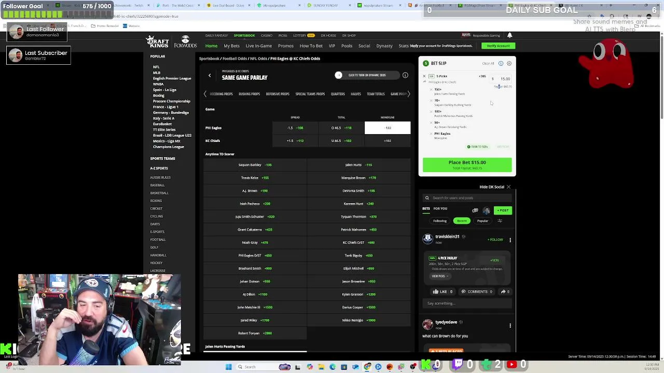Expand Popular sports section
This screenshot has height=373, width=664.
(158, 56)
